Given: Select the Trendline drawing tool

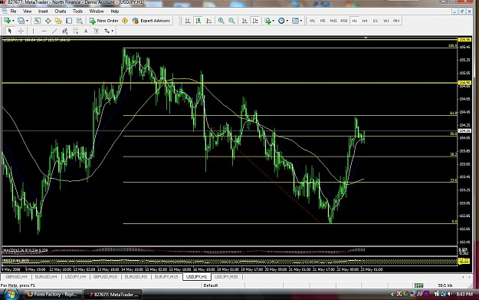Looking at the screenshot, I should pos(54,31).
